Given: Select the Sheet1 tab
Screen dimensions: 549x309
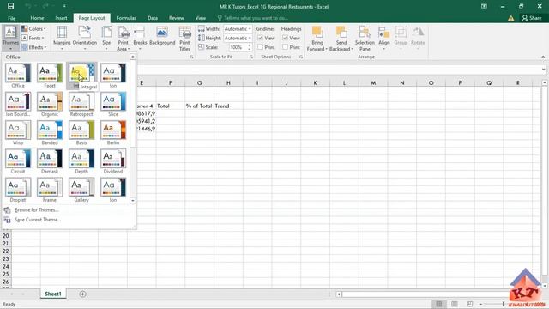Looking at the screenshot, I should [x=53, y=294].
